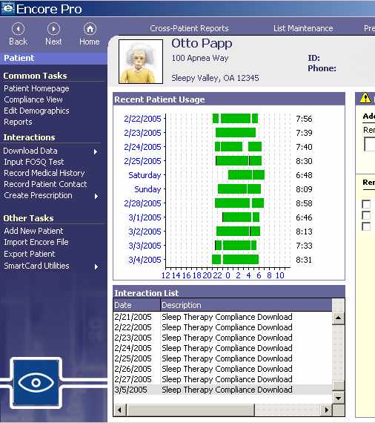Click the 2/22/2005 usage date link

point(142,119)
